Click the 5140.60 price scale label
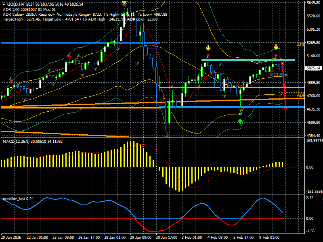This screenshot has height=242, width=323. click(x=314, y=56)
